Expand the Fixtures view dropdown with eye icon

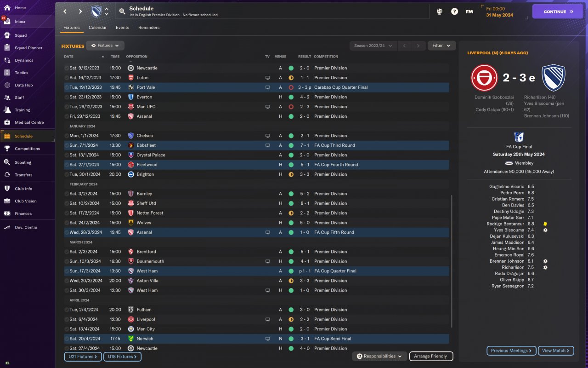[105, 46]
